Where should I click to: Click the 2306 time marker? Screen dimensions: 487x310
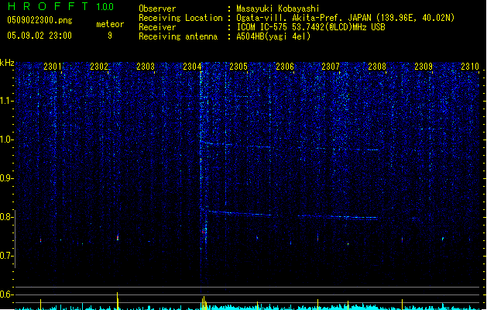285,67
